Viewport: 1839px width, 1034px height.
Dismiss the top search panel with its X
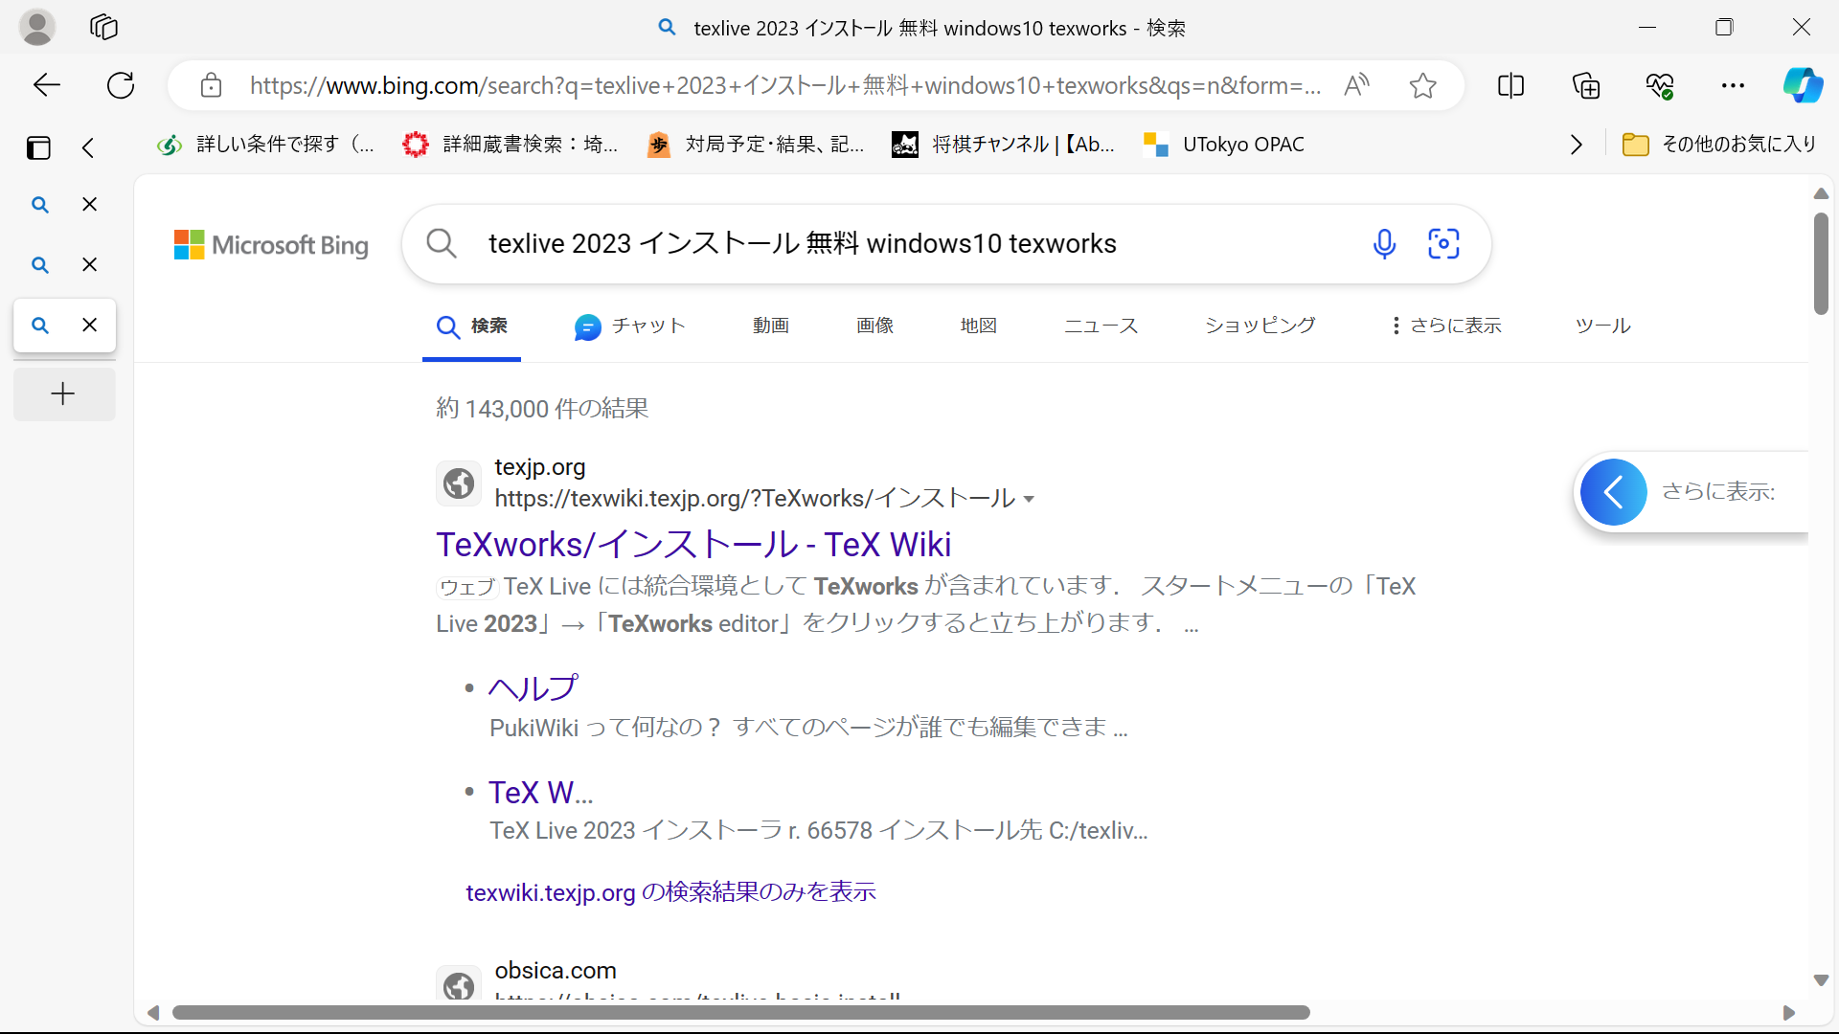(89, 204)
